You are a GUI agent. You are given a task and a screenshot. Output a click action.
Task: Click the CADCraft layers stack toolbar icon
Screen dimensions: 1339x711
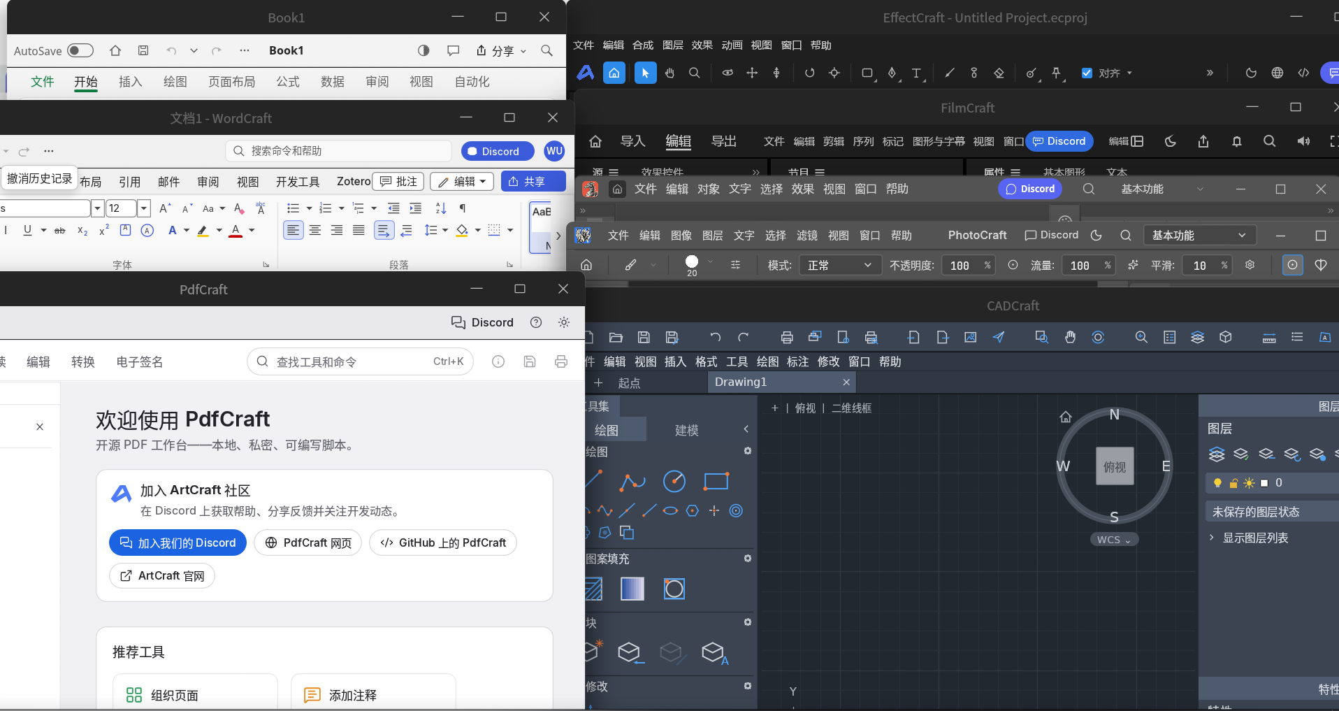[x=1197, y=338]
